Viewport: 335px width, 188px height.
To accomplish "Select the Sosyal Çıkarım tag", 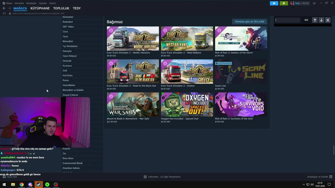I will (70, 95).
